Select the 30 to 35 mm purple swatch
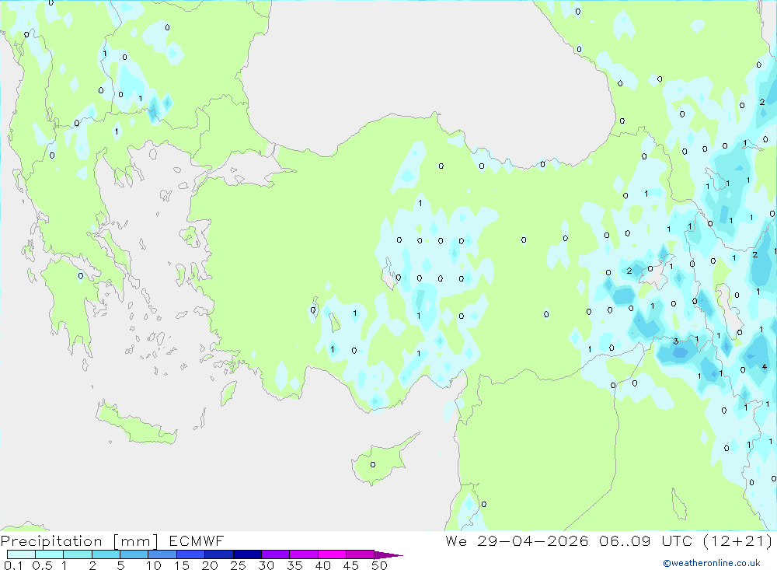This screenshot has height=570, width=777. pos(275,554)
